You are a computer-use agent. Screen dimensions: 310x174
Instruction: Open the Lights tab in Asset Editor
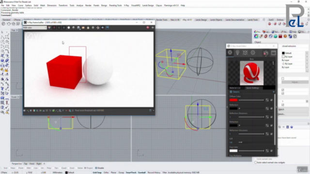tap(237, 53)
